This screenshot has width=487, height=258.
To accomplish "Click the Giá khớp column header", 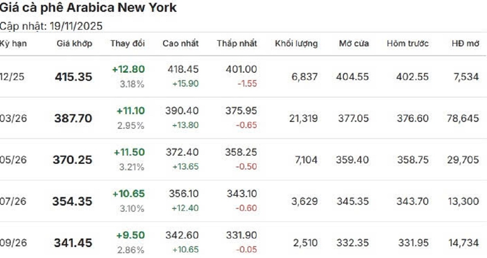I will (74, 43).
